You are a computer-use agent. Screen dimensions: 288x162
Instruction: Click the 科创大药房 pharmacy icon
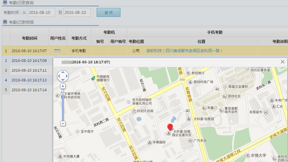pyautogui.click(x=134, y=111)
